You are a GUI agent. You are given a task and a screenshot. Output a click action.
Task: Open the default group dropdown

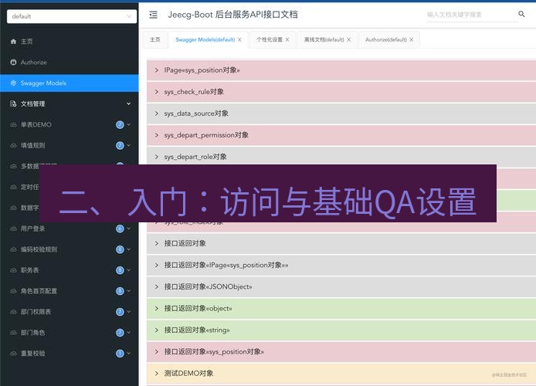[72, 16]
